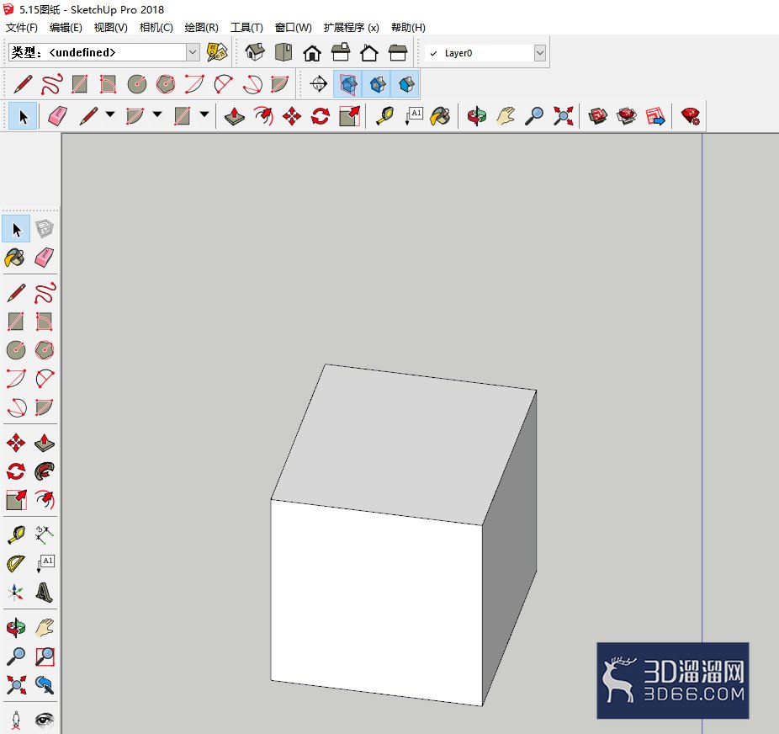This screenshot has height=734, width=779.
Task: Toggle the section planes display button
Action: click(348, 84)
